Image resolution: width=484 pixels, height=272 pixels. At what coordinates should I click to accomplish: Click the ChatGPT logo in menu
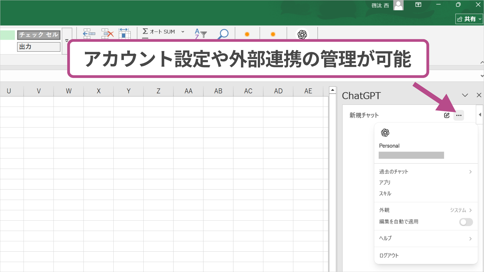(385, 132)
